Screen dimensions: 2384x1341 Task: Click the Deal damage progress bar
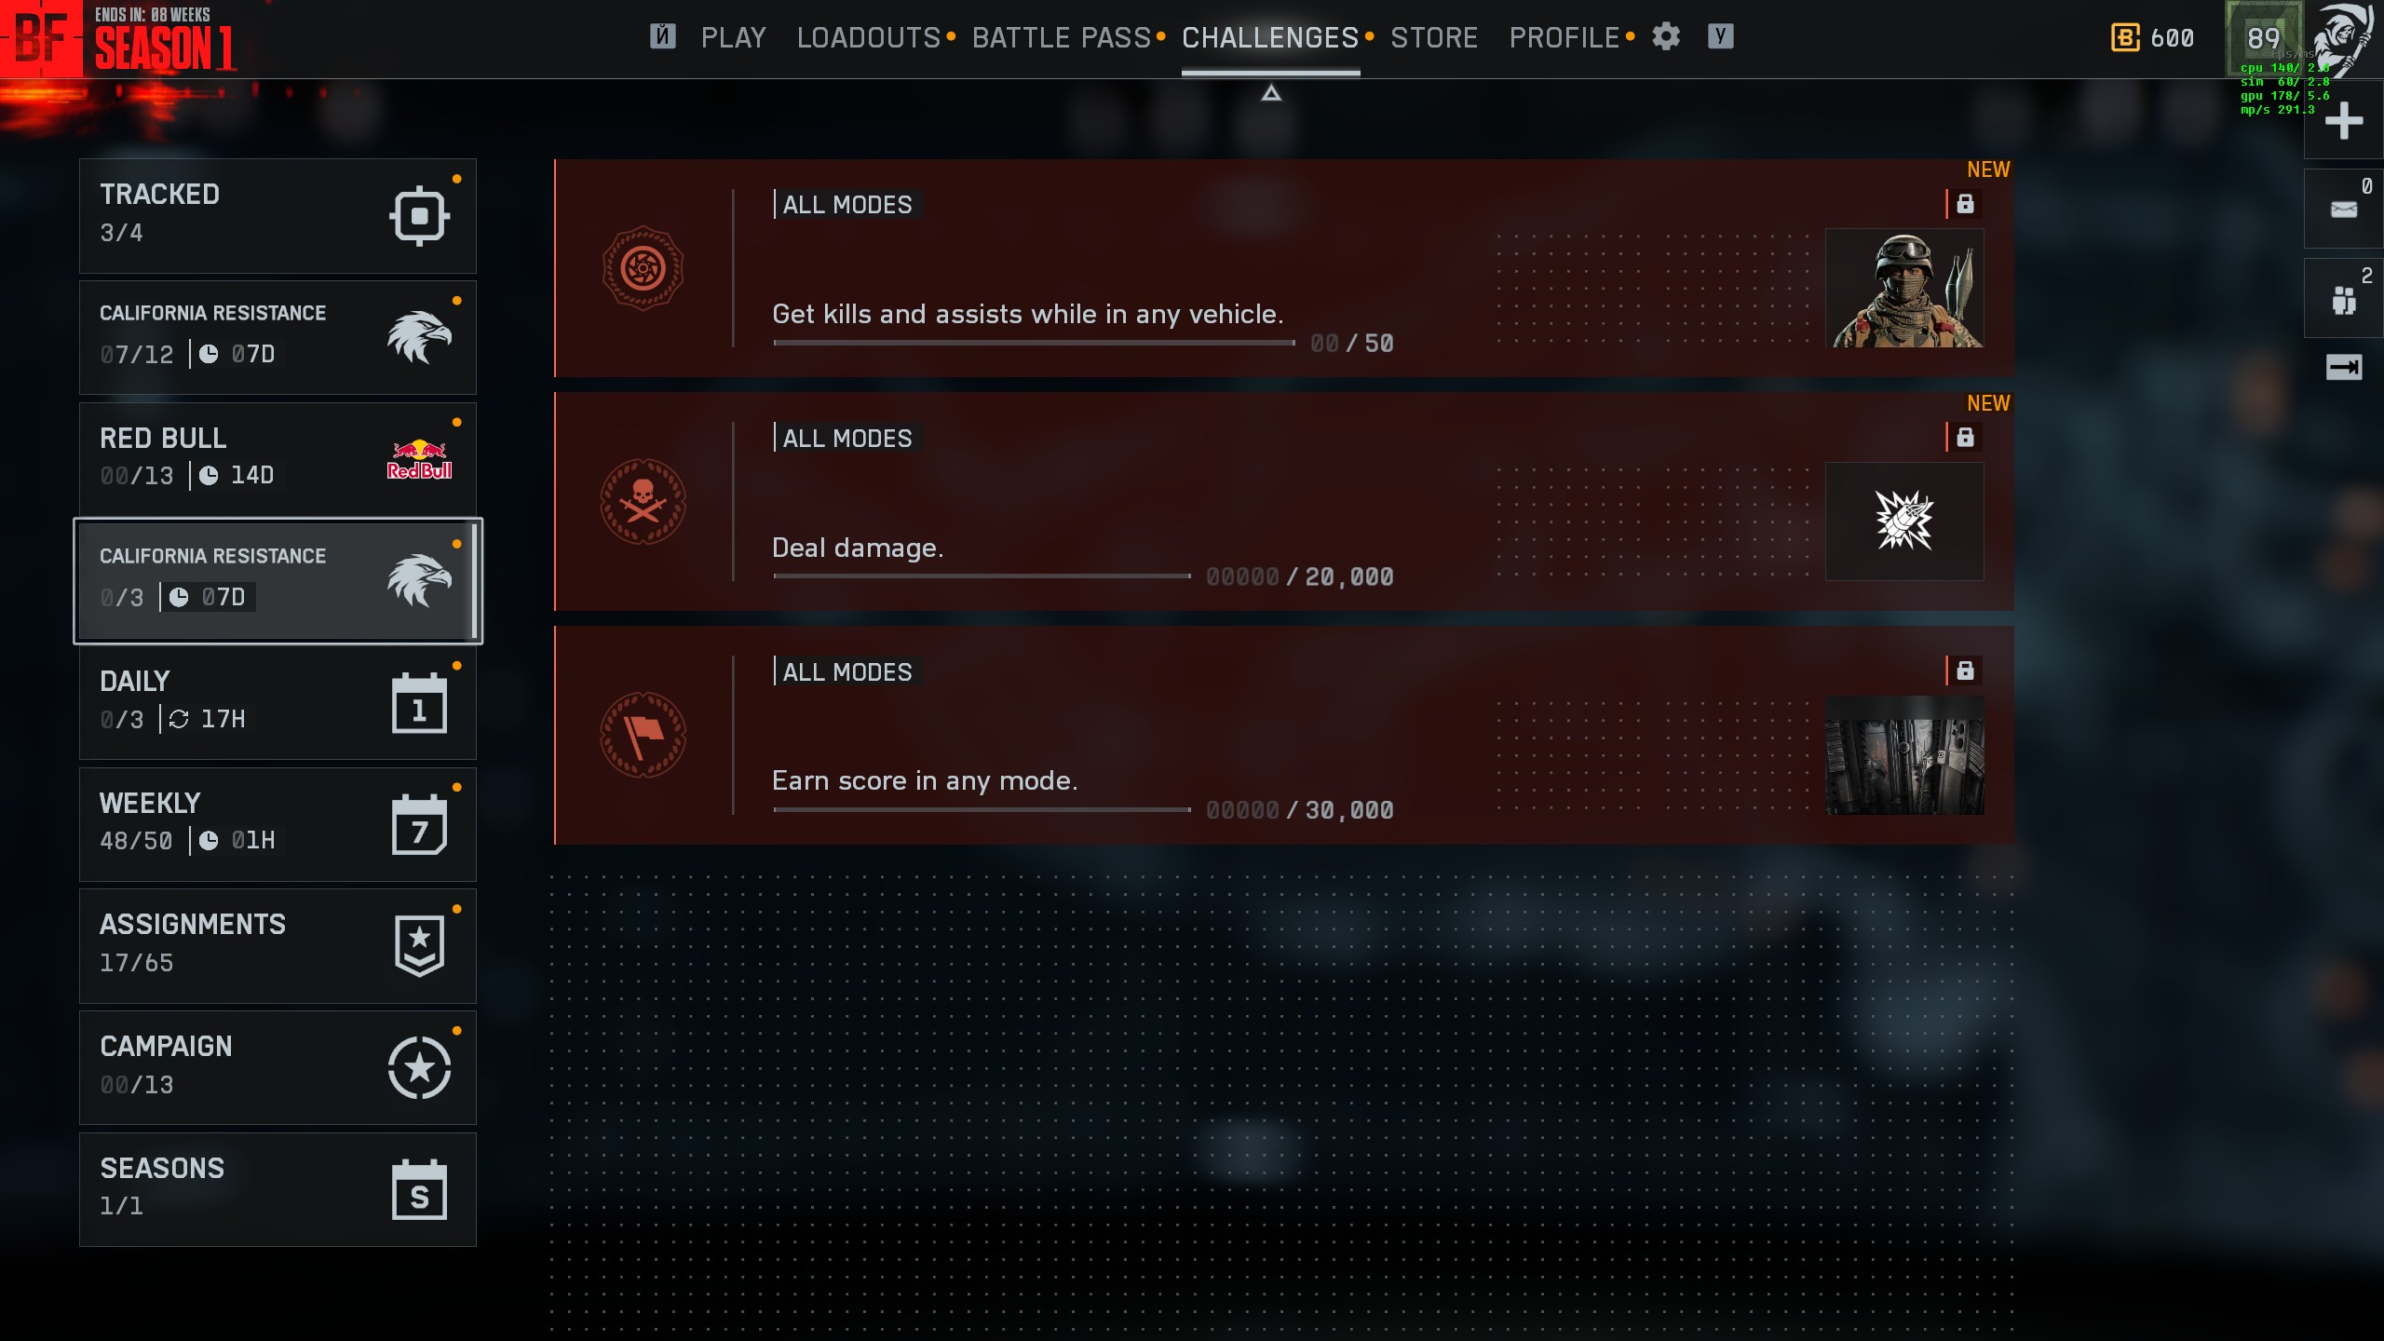(982, 576)
